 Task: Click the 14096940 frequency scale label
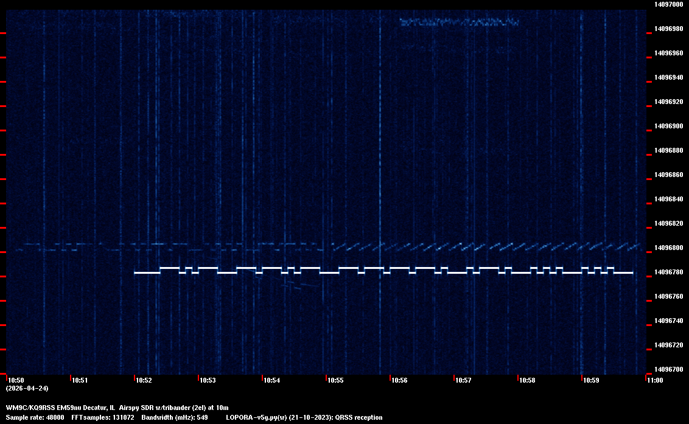[x=668, y=77]
